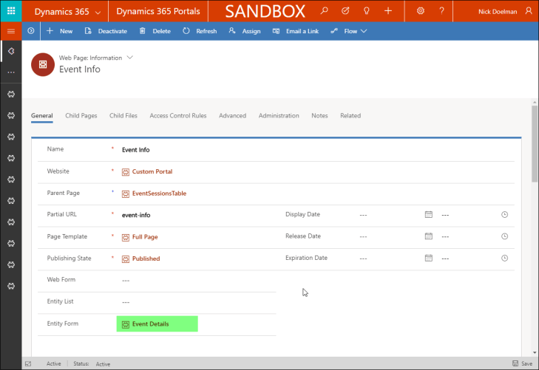Open the plus quick create icon in top bar
Screen dimensions: 539x370
click(x=388, y=11)
